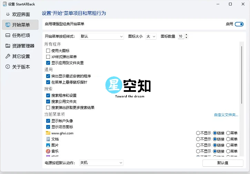This screenshot has height=174, width=250.
Task: Open the 图标大小 dropdown
Action: (x=151, y=36)
